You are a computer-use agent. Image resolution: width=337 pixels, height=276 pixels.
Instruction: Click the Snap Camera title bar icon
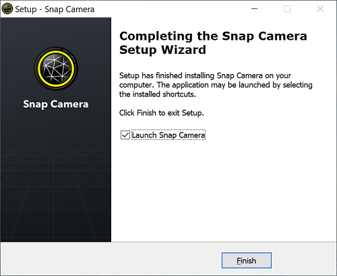[7, 9]
